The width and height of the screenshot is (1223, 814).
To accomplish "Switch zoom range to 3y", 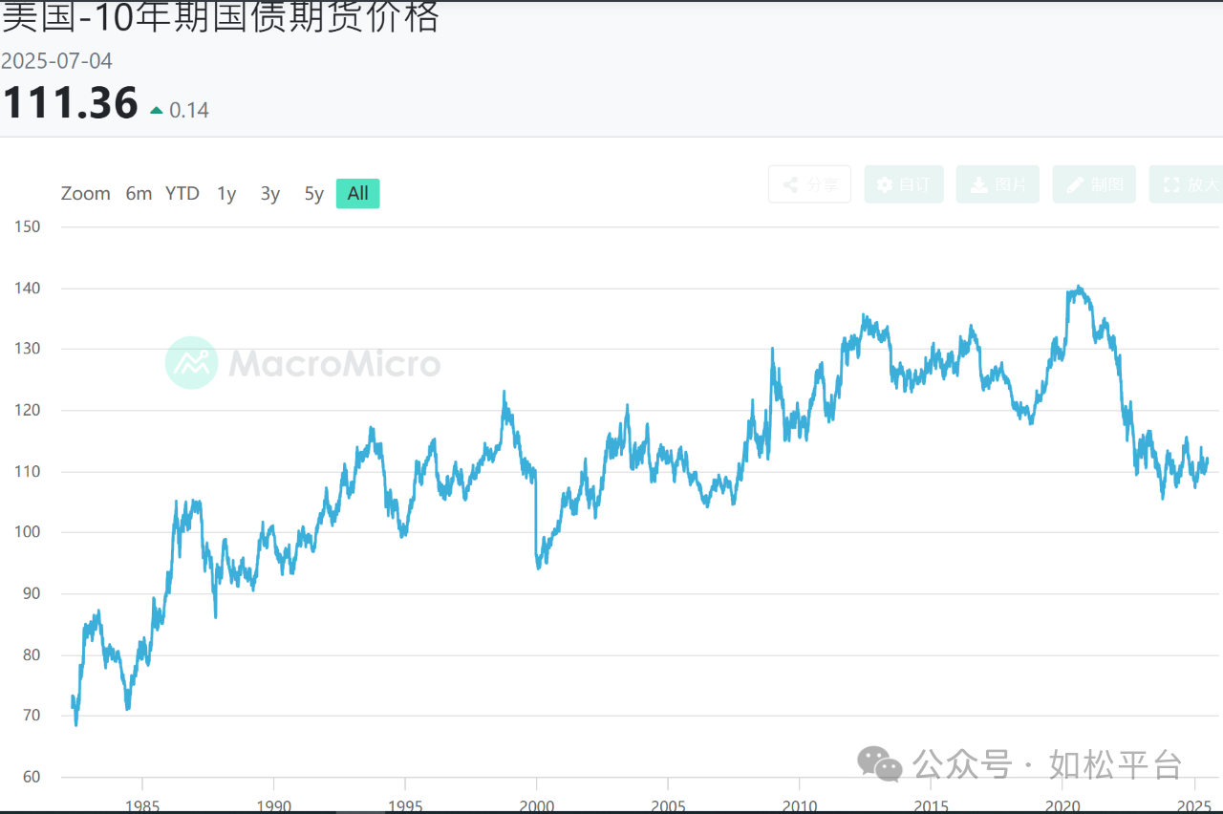I will coord(270,194).
